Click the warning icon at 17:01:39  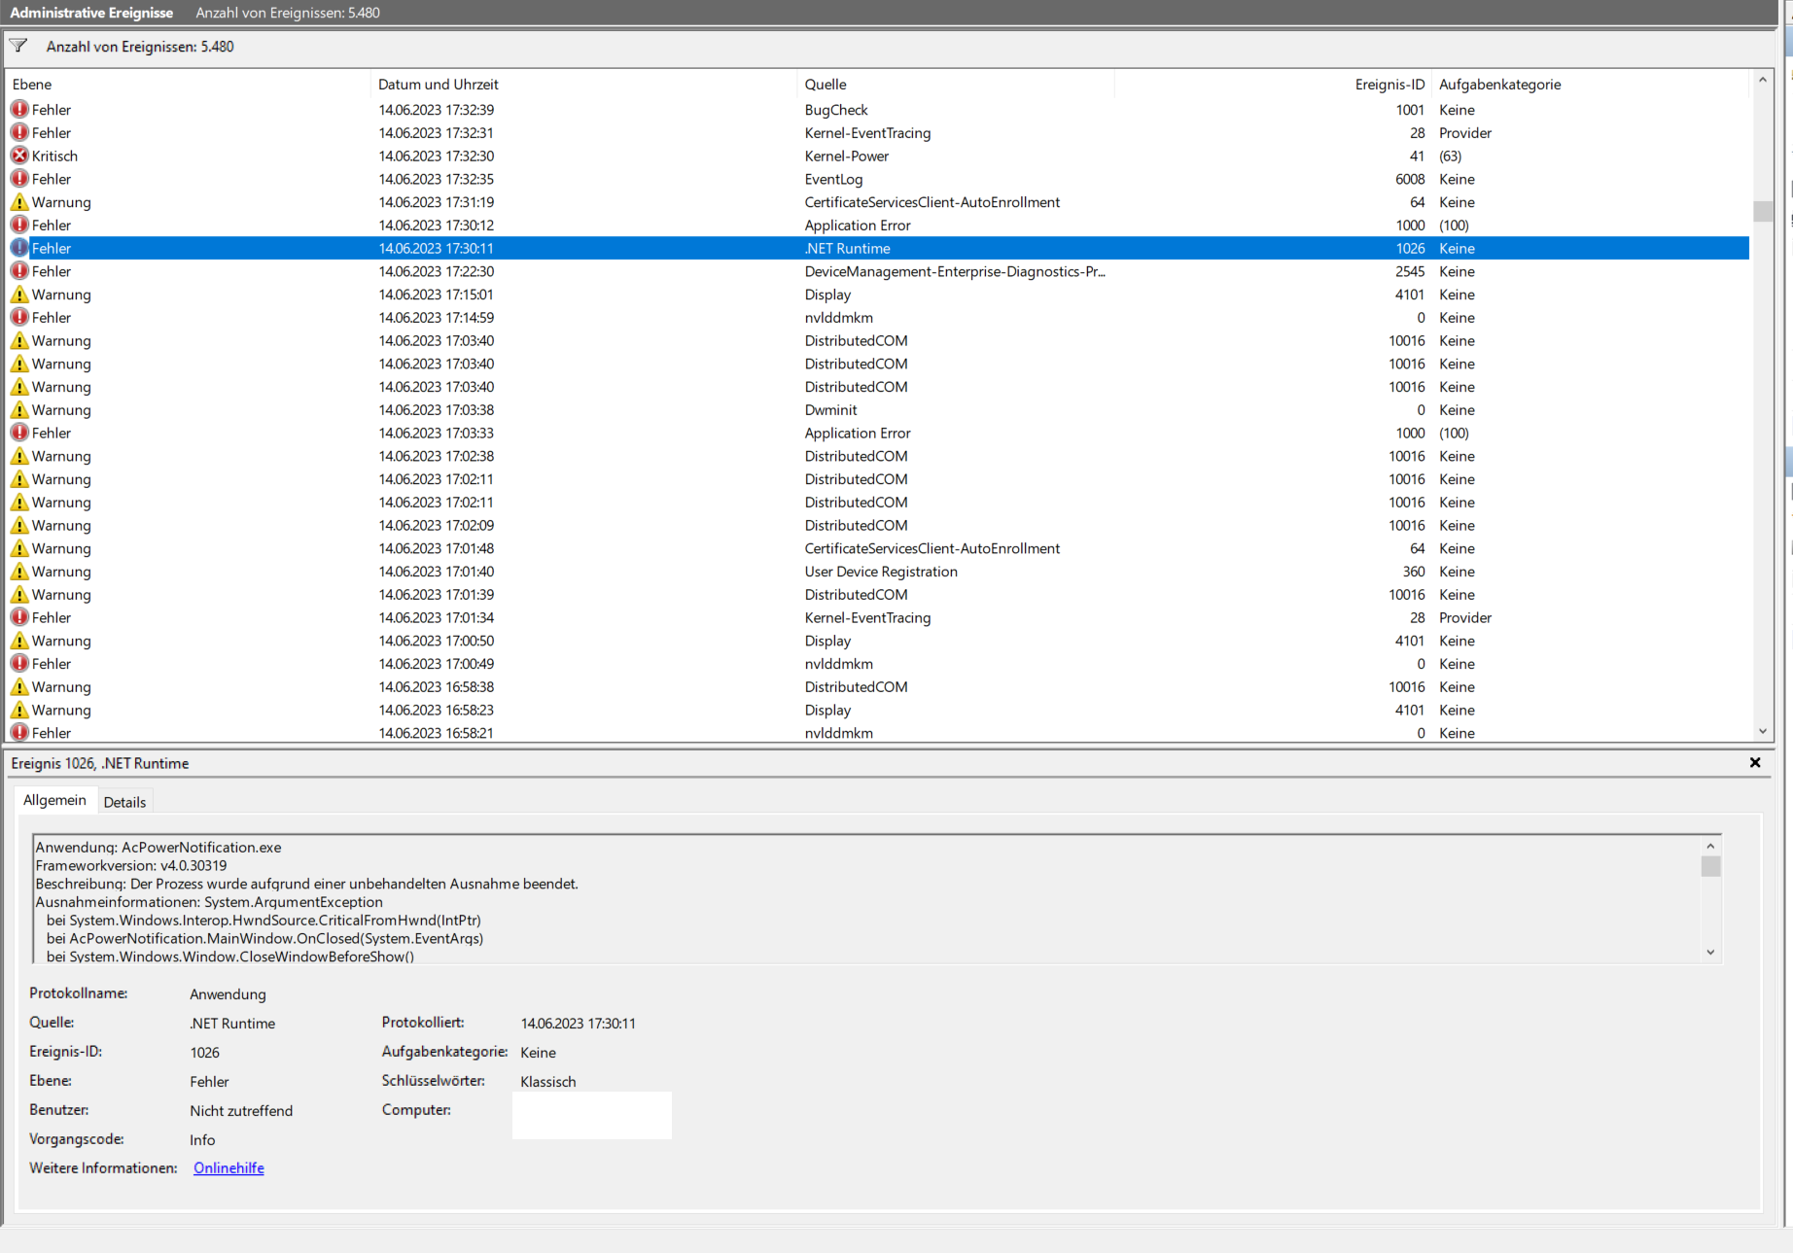[x=19, y=595]
